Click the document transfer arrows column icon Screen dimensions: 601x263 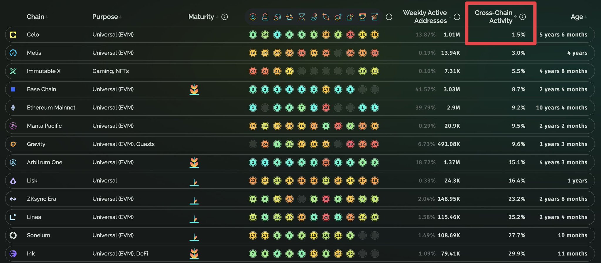(x=289, y=17)
